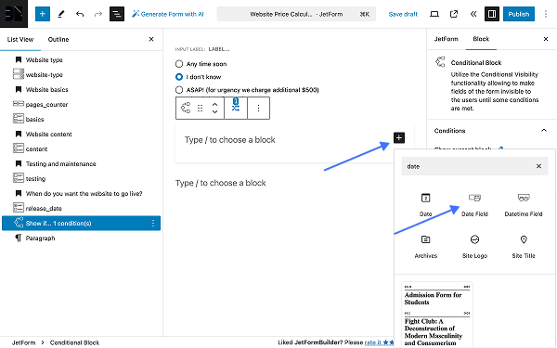The width and height of the screenshot is (557, 348).
Task: Close the settings sidebar
Action: point(546,39)
